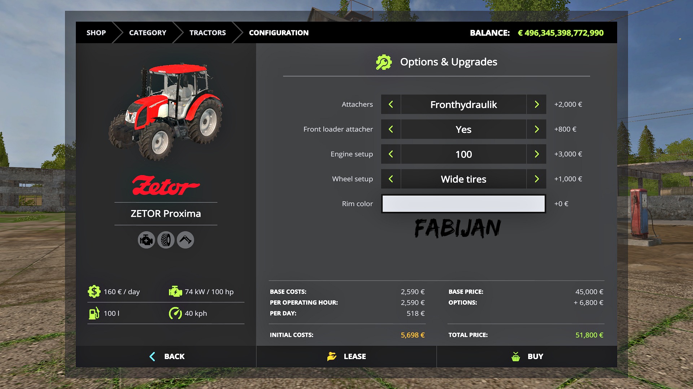Click the 100 l fuel capacity text
The width and height of the screenshot is (693, 389).
point(112,313)
